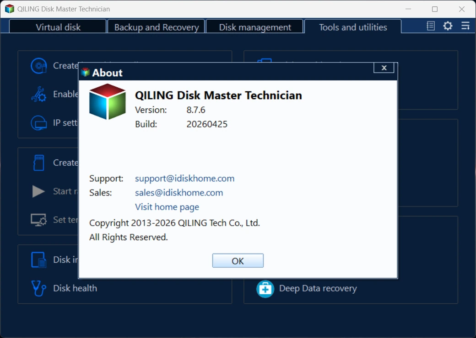
Task: Click the version number 8.7.6
Action: point(196,110)
